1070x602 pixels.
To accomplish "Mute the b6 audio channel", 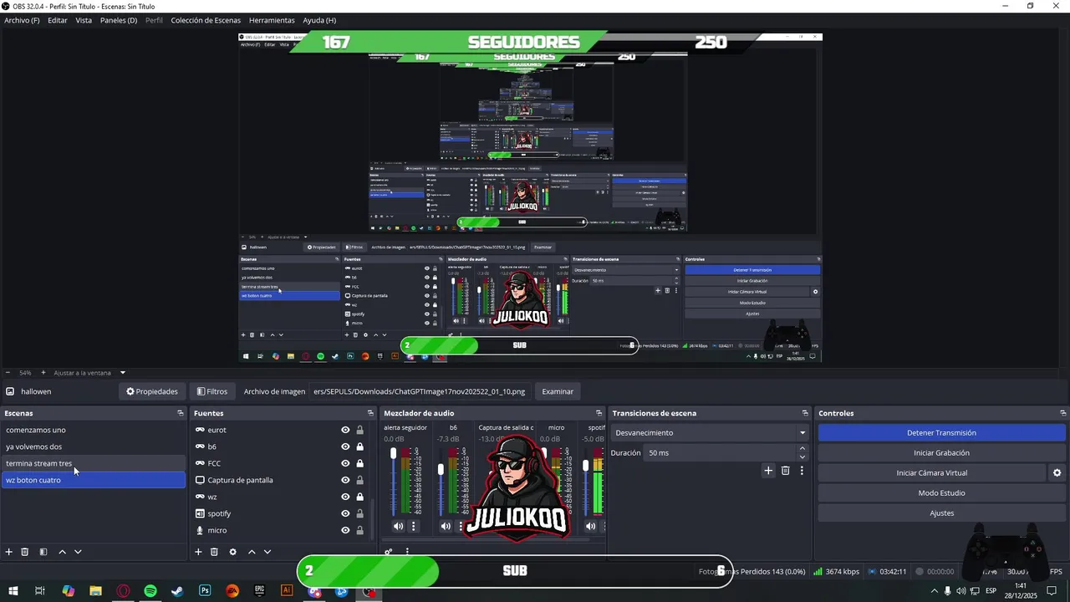I will click(x=446, y=527).
